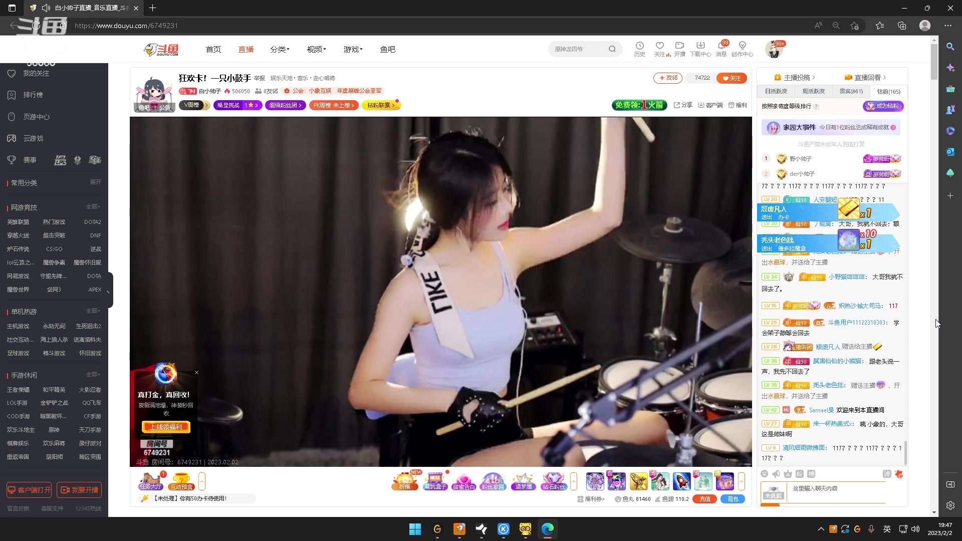This screenshot has width=962, height=541.
Task: Open the emoji picker in chat
Action: pos(764,474)
